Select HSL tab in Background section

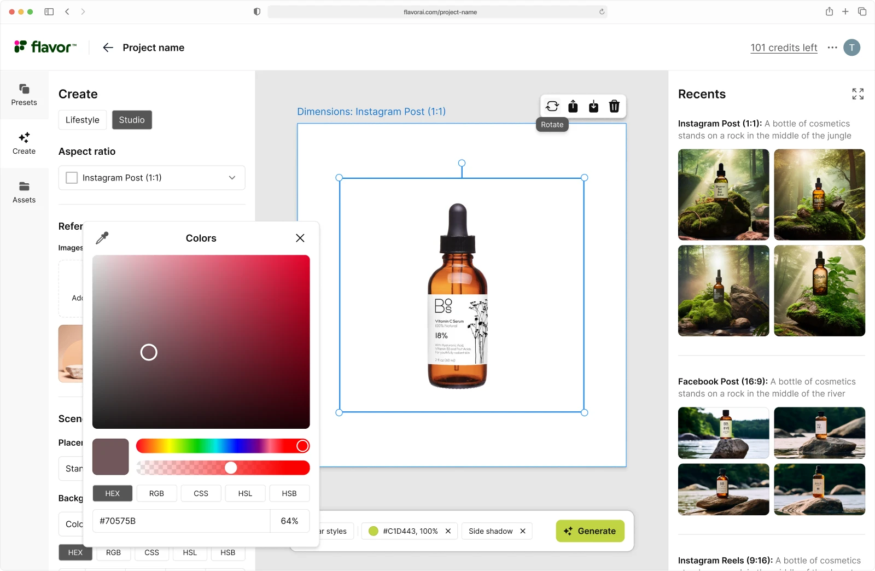pos(190,552)
